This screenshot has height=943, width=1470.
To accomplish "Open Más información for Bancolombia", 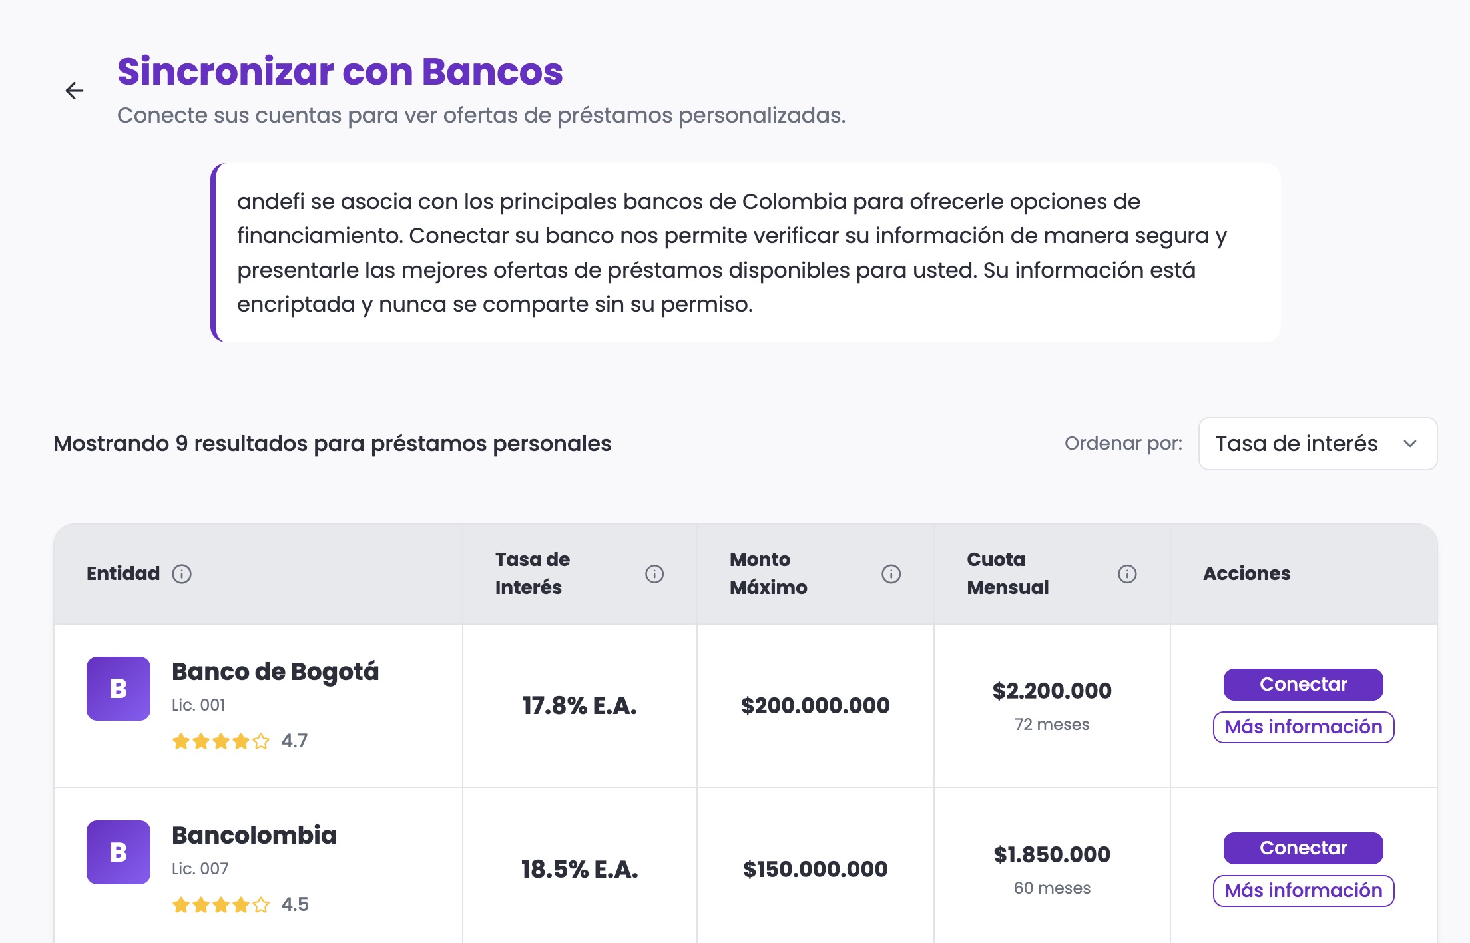I will coord(1303,890).
